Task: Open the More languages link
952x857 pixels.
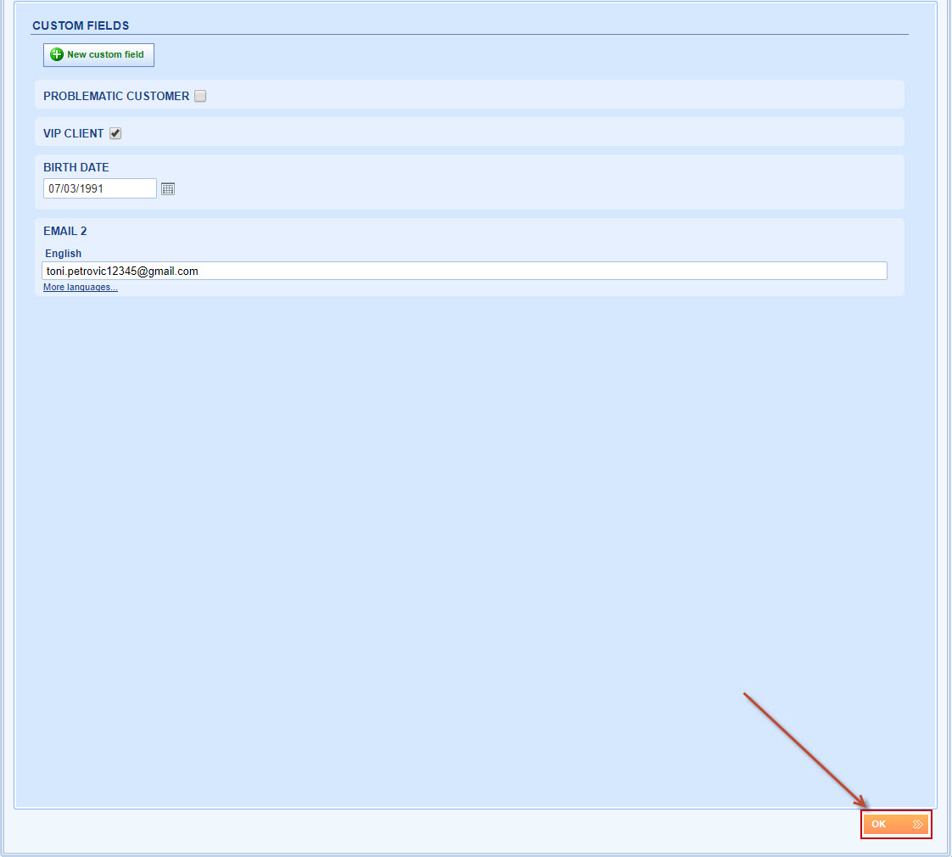Action: coord(80,288)
